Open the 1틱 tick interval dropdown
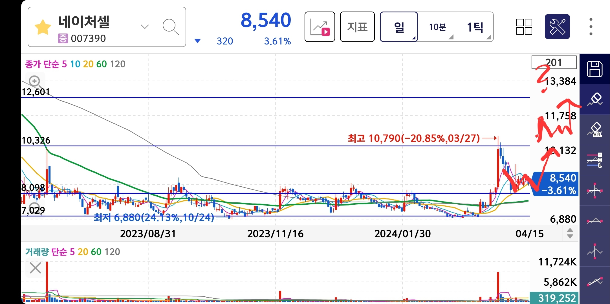This screenshot has width=610, height=304. 475,27
